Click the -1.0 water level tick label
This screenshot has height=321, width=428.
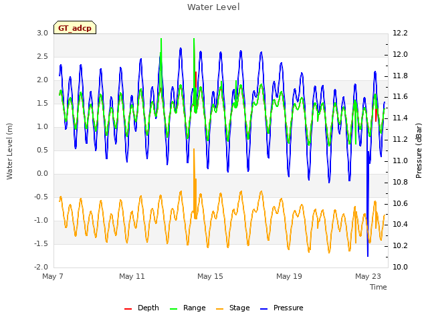[41, 220]
